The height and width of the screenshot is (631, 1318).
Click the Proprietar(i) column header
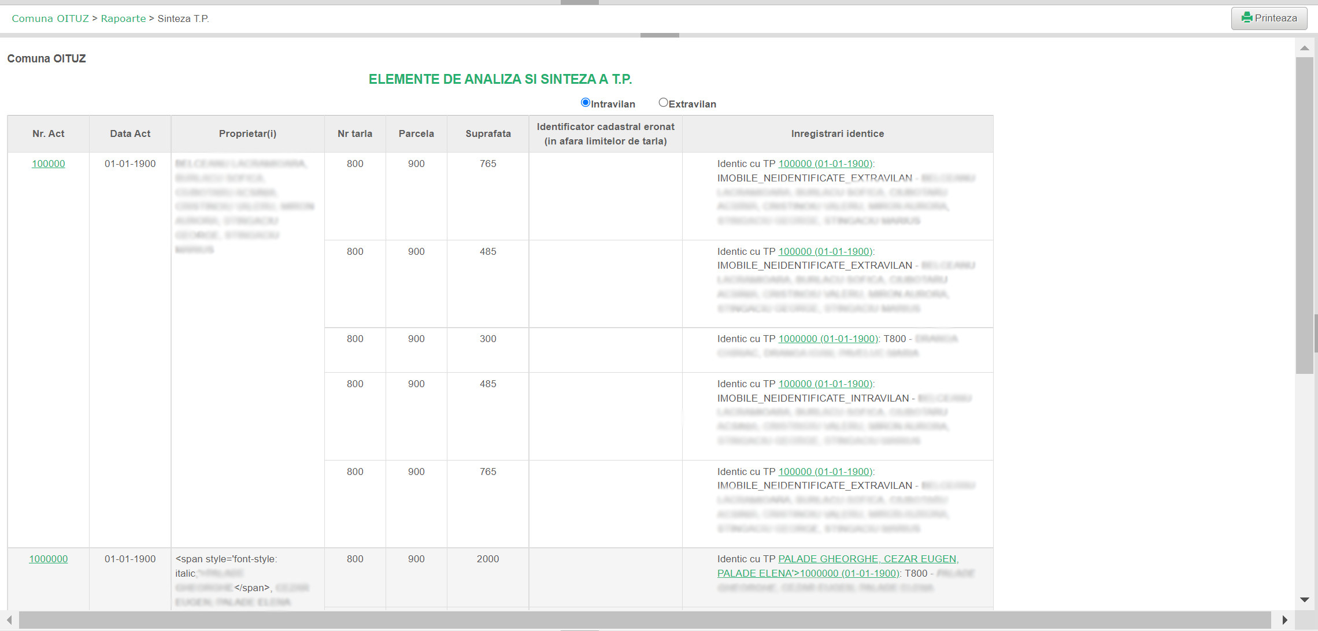[x=247, y=133]
